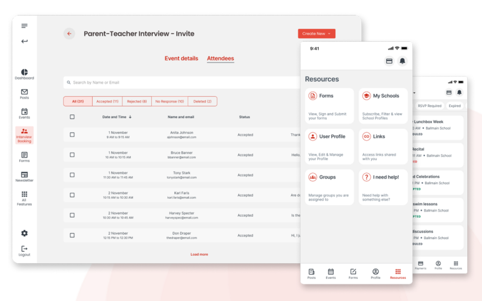Viewport: 482px width, 301px height.
Task: Sort by Date and Time arrow
Action: [x=130, y=117]
